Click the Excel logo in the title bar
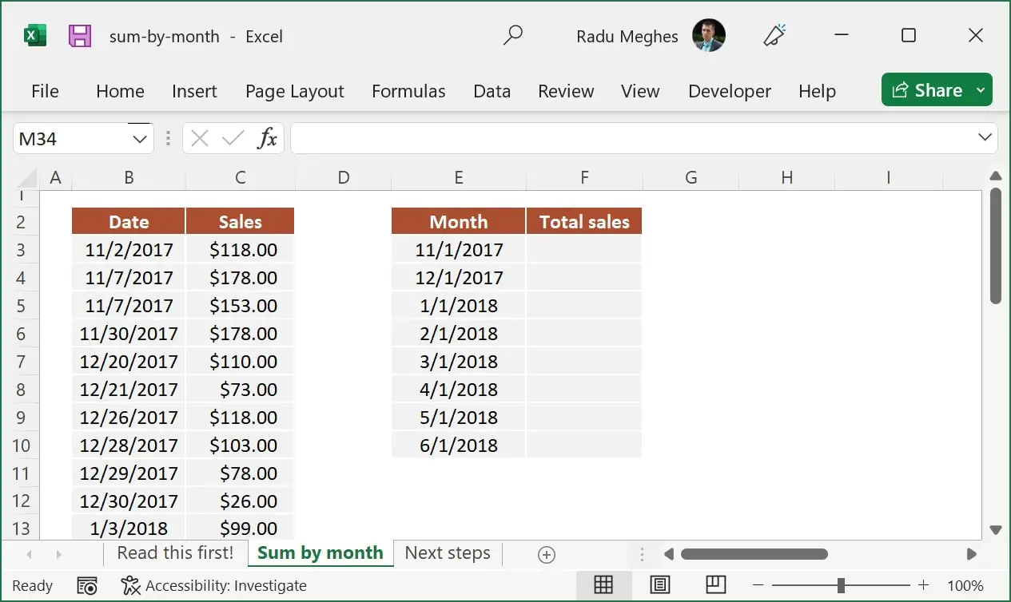The width and height of the screenshot is (1011, 602). point(33,35)
